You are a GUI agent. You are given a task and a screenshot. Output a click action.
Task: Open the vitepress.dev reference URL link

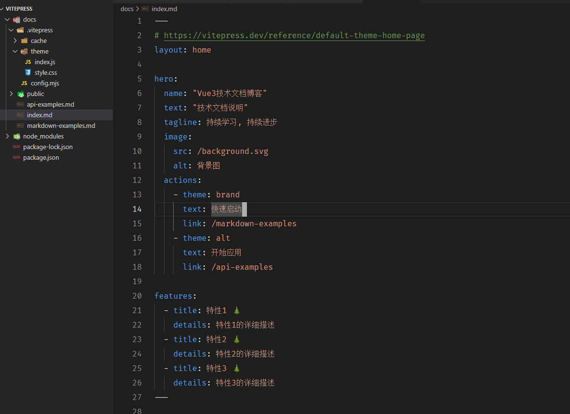tap(294, 35)
